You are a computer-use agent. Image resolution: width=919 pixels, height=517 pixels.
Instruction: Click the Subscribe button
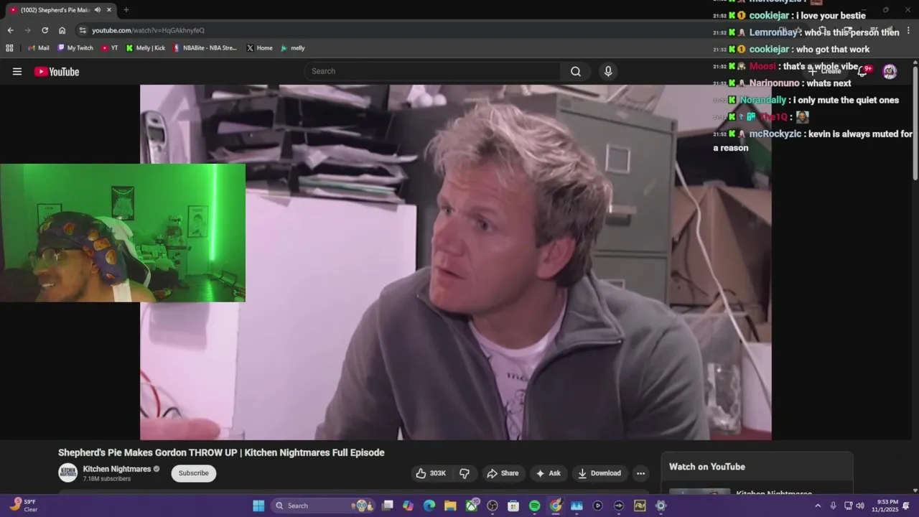coord(194,473)
